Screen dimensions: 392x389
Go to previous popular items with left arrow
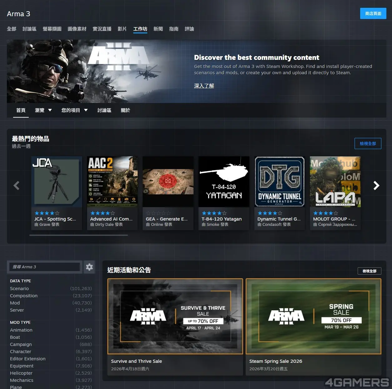17,186
